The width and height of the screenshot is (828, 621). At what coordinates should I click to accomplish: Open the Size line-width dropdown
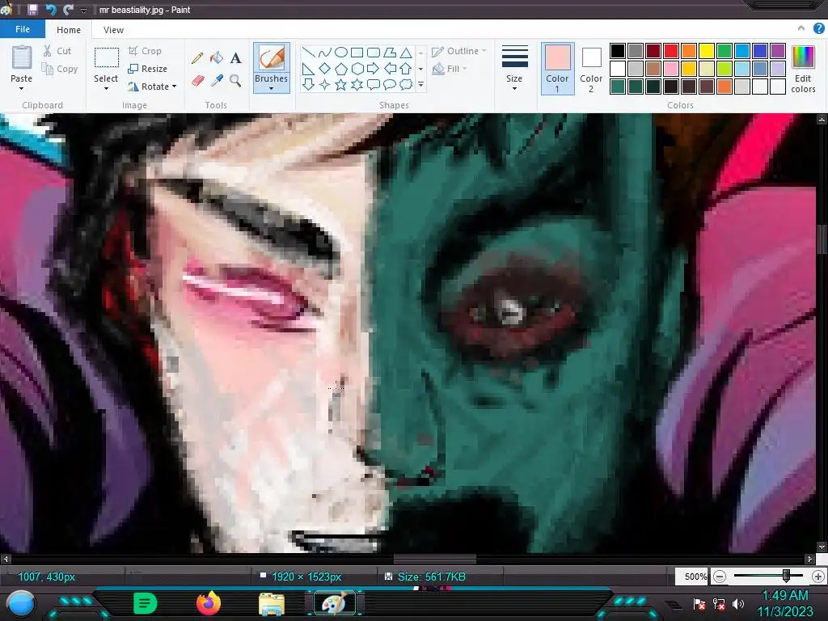(x=514, y=68)
